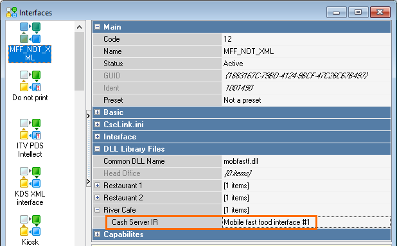Click the Interfaces window title icon
The width and height of the screenshot is (397, 246).
click(12, 12)
